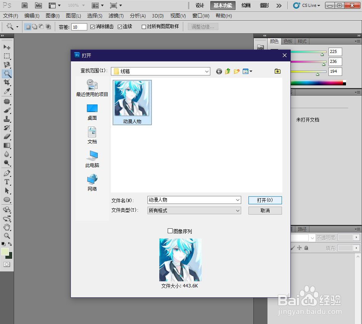Image resolution: width=362 pixels, height=324 pixels.
Task: Select the Spot Healing Brush tool
Action: tap(7, 101)
